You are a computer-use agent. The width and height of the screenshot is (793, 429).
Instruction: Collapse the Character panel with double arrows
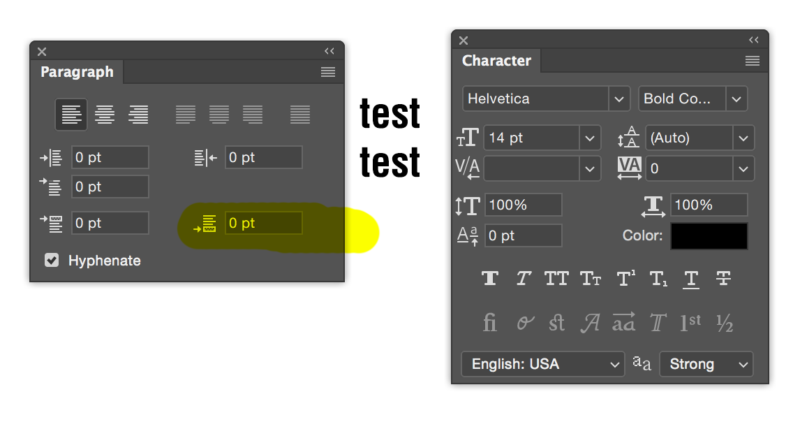(x=754, y=40)
